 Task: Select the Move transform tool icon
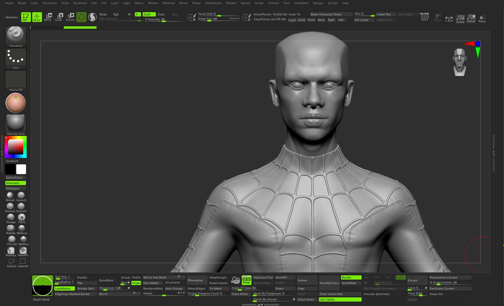tap(48, 17)
